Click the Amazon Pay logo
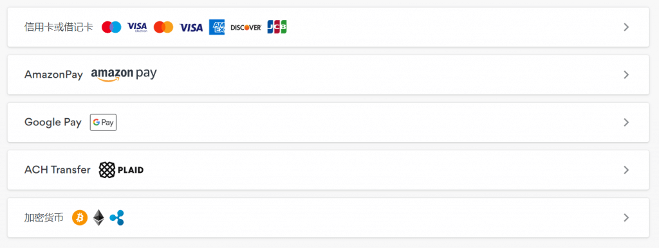Screen dimensions: 659x248 coord(124,75)
